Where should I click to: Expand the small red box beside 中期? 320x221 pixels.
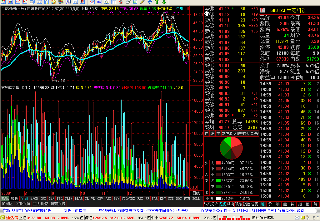click(x=187, y=8)
